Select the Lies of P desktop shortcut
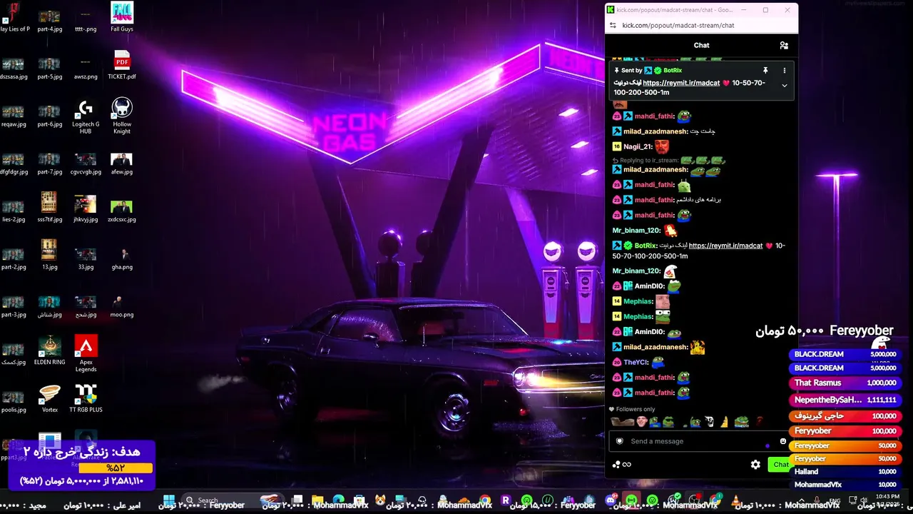 (x=14, y=17)
